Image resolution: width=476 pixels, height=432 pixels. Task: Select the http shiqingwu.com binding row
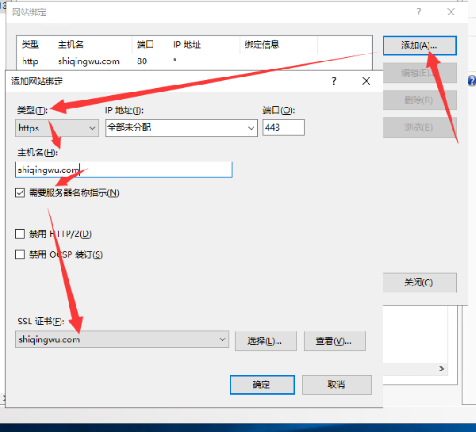[194, 61]
